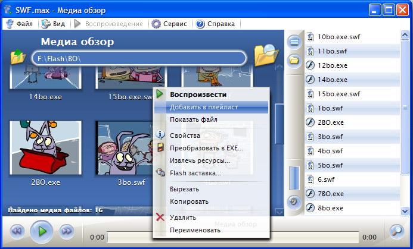413x249 pixels.
Task: Click the Сервис gear icon
Action: coord(156,24)
